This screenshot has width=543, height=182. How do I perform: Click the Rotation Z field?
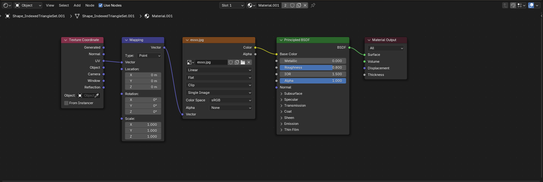coord(143,112)
